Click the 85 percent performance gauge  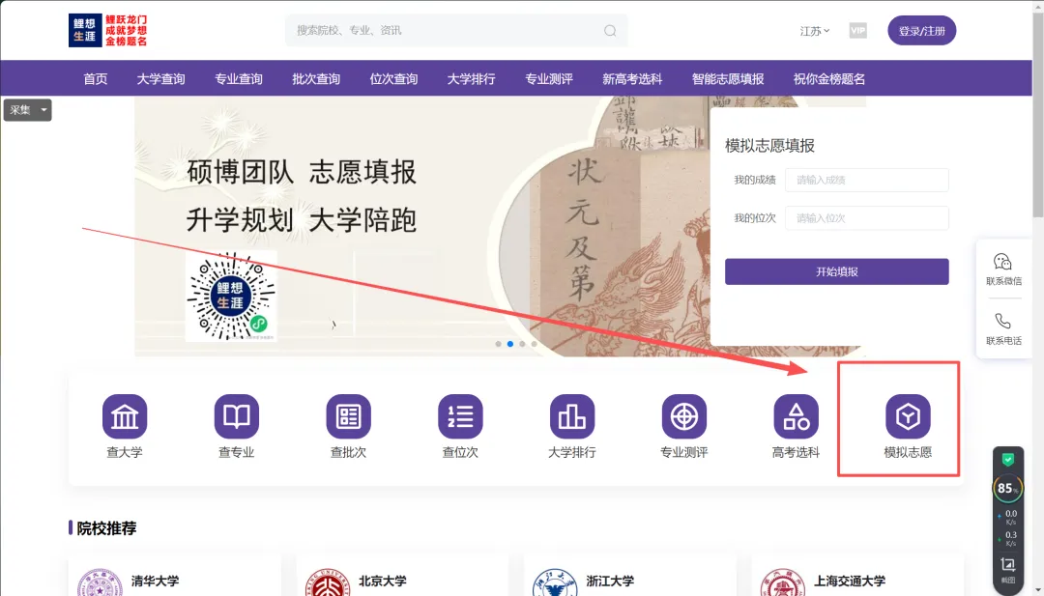tap(1007, 488)
